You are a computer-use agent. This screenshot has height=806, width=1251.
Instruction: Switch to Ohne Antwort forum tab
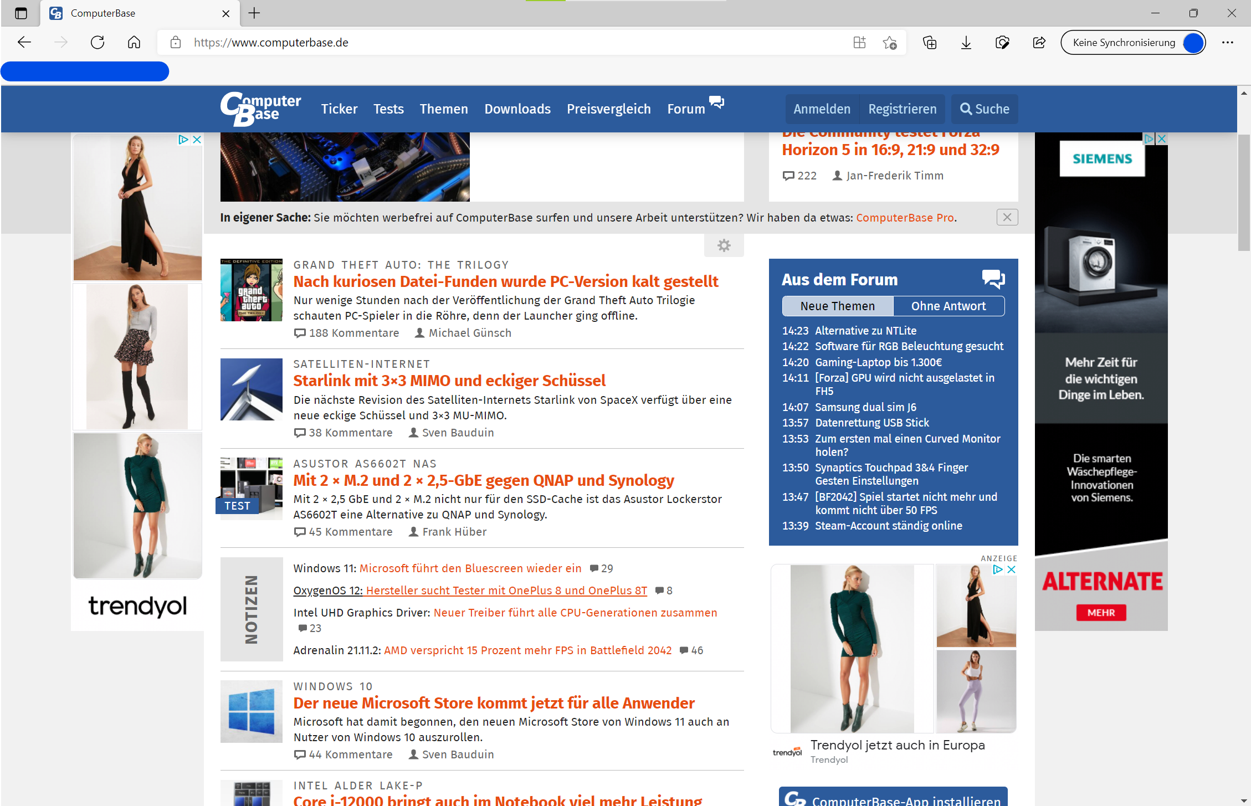(x=948, y=306)
